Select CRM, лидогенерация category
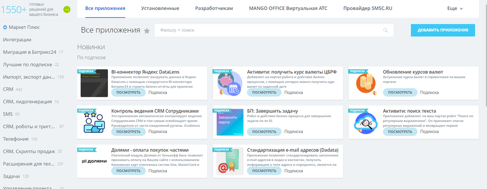Screen dimensions: 487x189 [28, 102]
